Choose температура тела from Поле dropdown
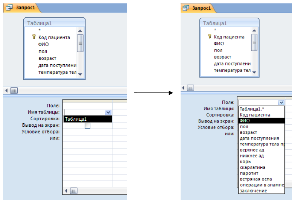 tap(262, 144)
